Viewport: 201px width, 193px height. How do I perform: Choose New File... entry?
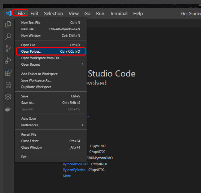[x=51, y=29]
